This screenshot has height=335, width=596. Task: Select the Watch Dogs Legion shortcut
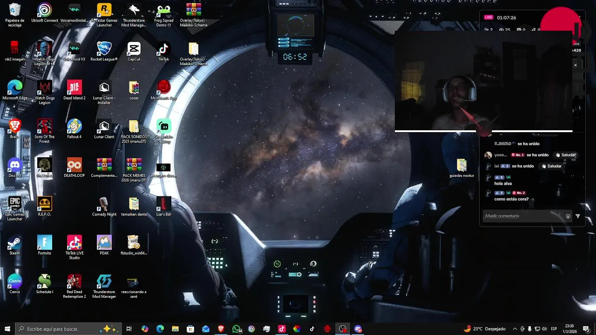point(45,92)
